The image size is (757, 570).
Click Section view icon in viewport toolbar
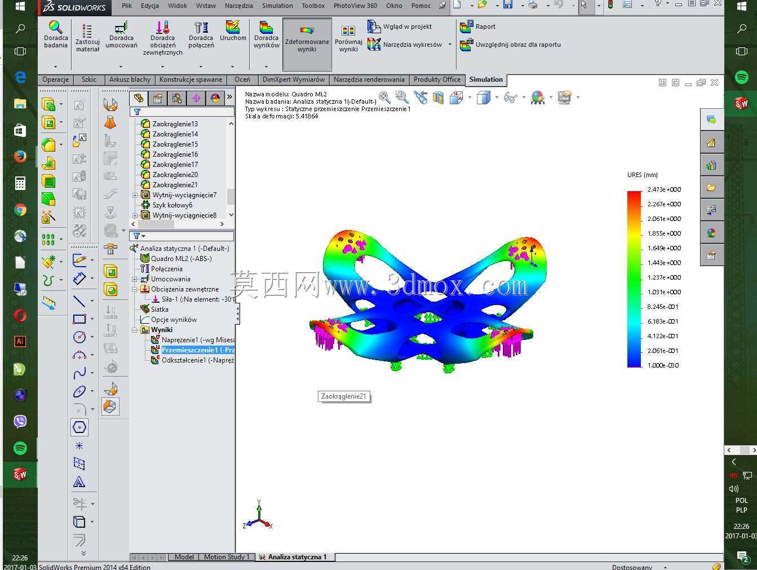click(x=438, y=98)
